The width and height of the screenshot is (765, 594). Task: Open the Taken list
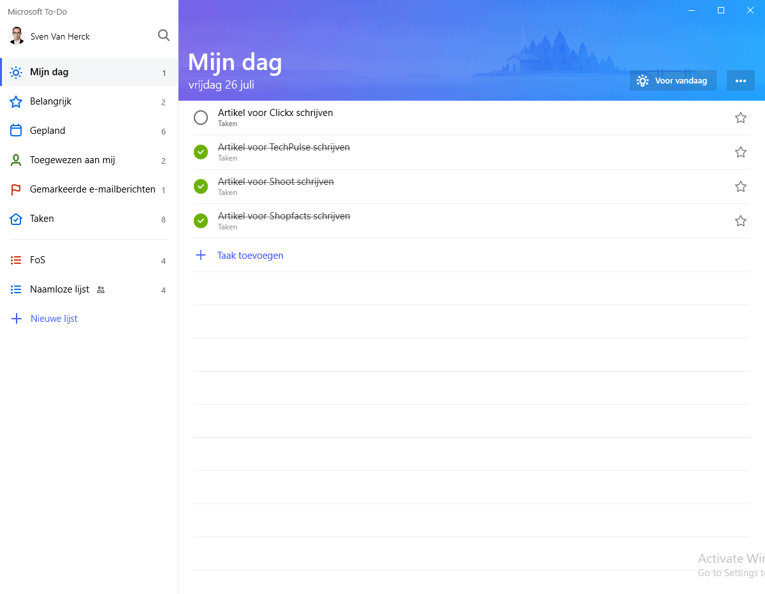[x=89, y=219]
